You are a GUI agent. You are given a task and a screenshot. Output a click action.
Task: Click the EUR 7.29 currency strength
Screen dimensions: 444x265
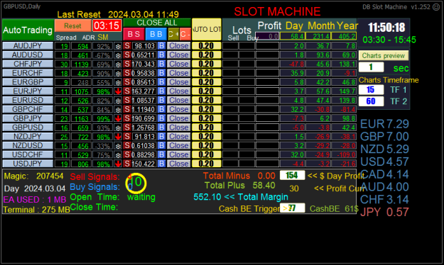tap(384, 124)
